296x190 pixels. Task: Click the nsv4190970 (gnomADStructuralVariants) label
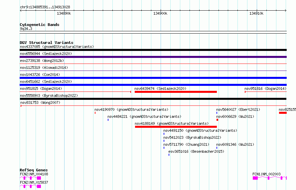click(x=131, y=109)
